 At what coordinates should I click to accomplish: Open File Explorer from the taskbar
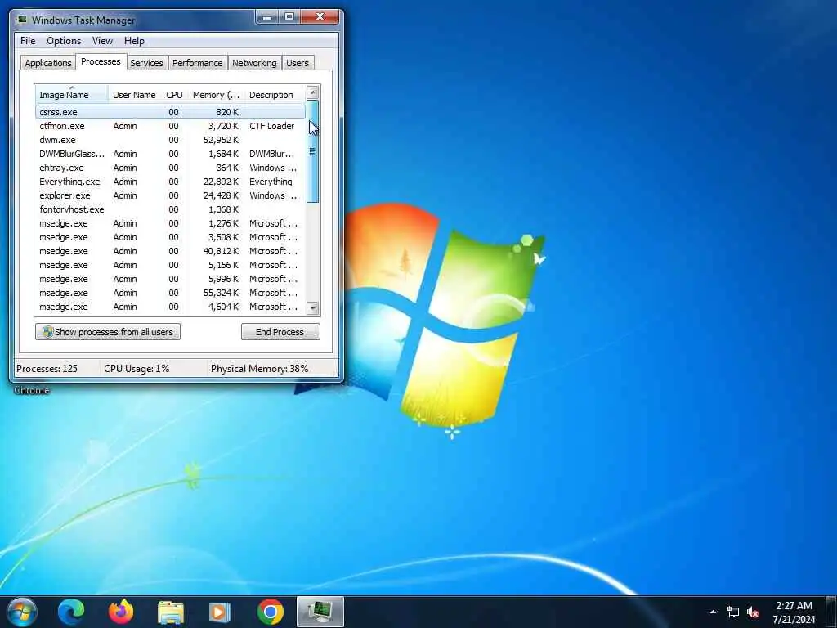click(x=171, y=612)
